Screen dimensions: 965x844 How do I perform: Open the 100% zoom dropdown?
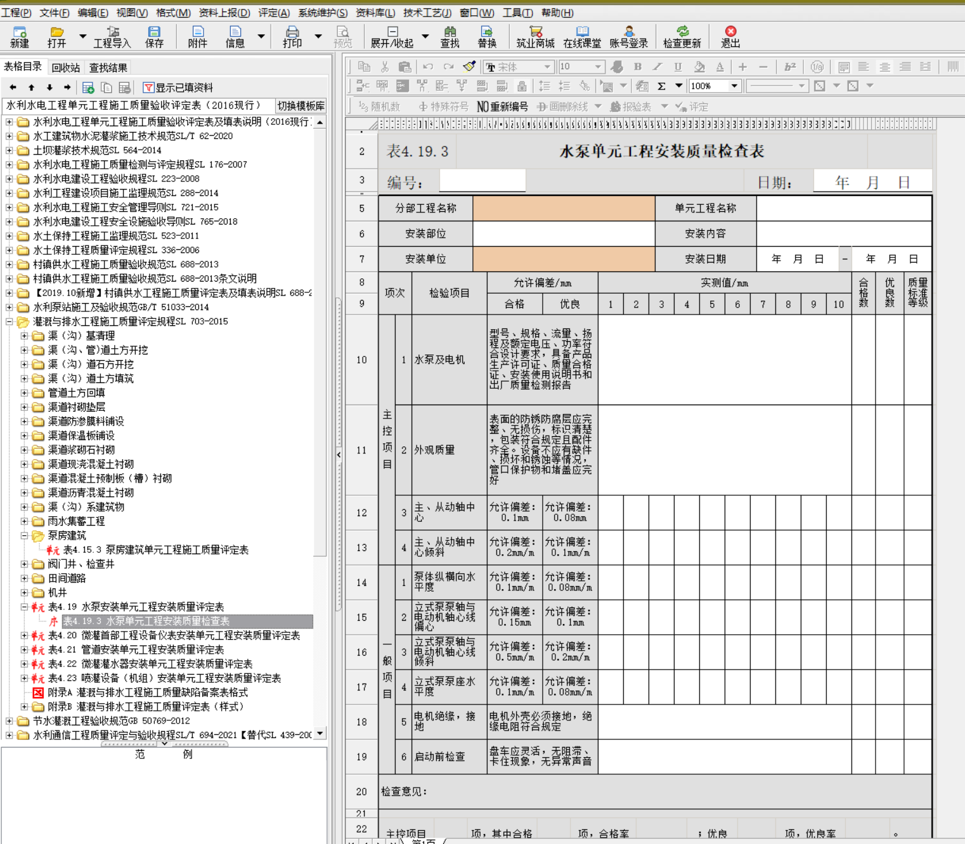point(735,86)
